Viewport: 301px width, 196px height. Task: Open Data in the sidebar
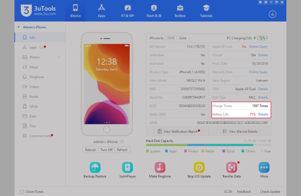pos(40,116)
